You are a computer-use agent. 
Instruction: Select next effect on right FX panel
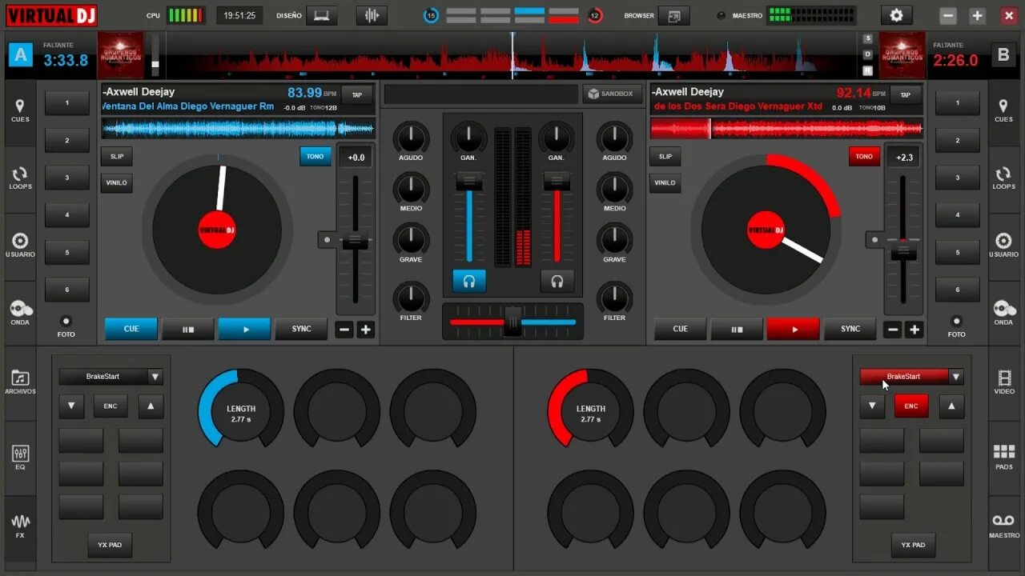[951, 406]
